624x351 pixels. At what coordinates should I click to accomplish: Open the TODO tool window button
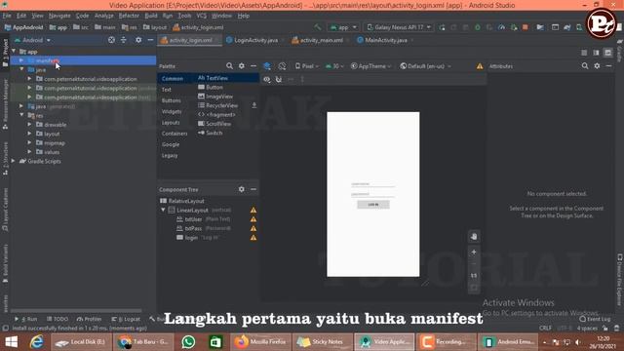(58, 319)
